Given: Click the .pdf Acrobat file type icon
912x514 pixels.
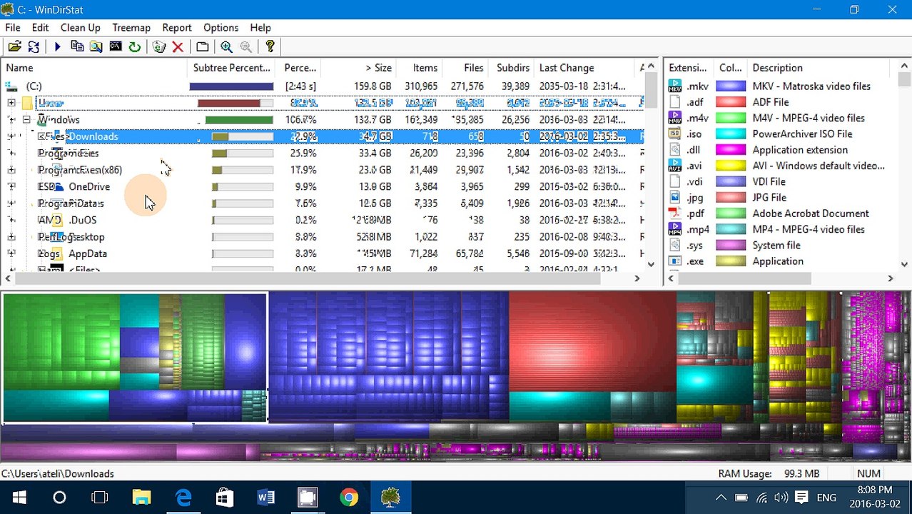Looking at the screenshot, I should (x=674, y=213).
